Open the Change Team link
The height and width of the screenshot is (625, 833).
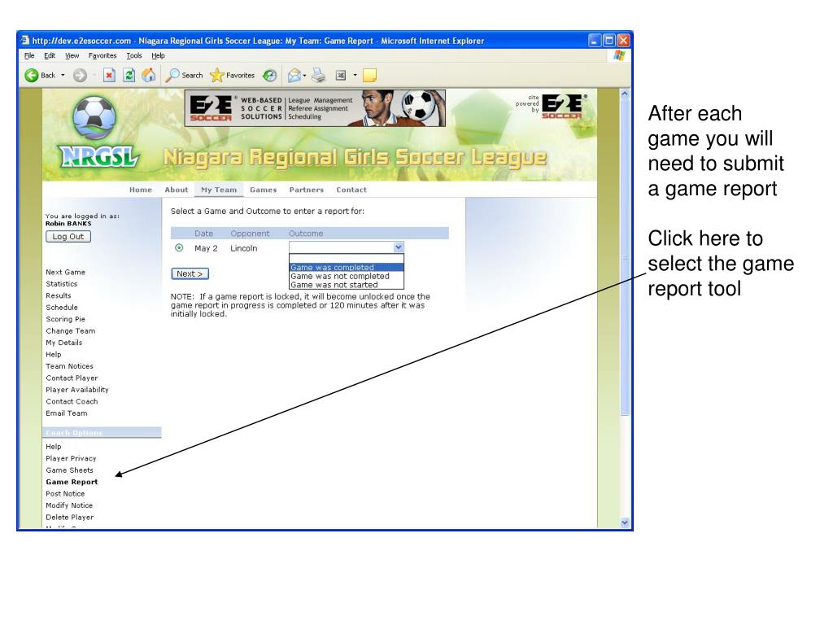click(71, 330)
